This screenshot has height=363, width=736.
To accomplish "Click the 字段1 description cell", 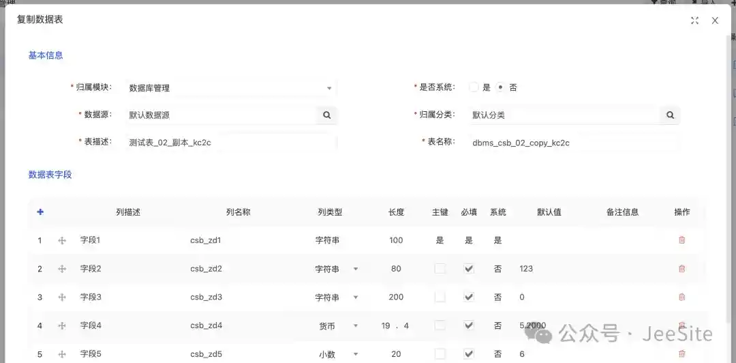I will 90,240.
